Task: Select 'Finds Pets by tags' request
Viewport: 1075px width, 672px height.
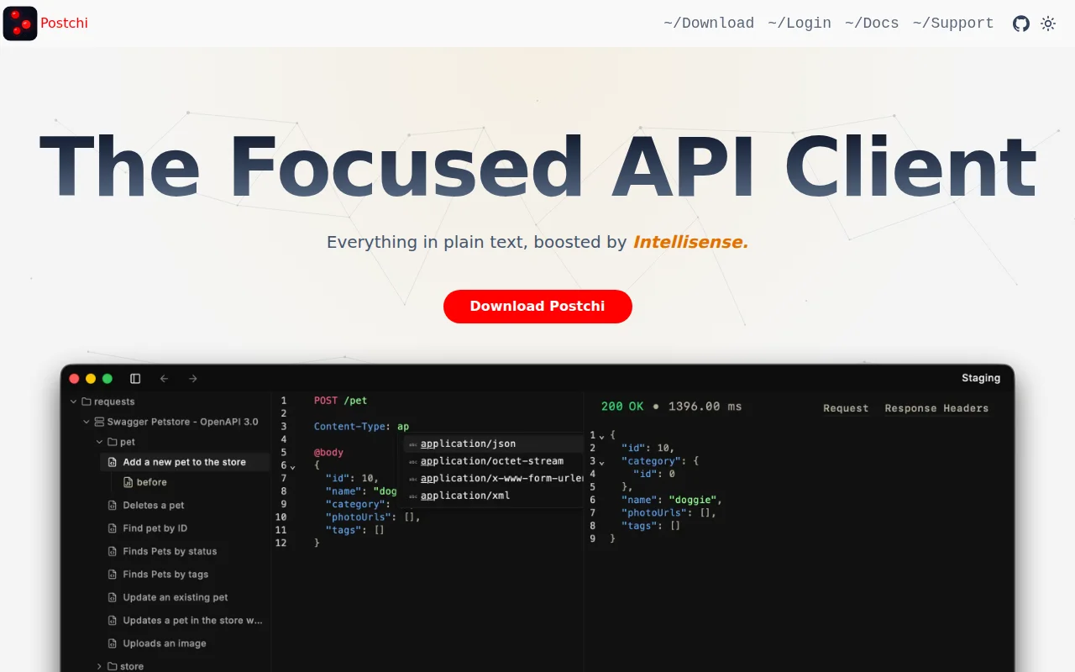Action: pos(165,575)
